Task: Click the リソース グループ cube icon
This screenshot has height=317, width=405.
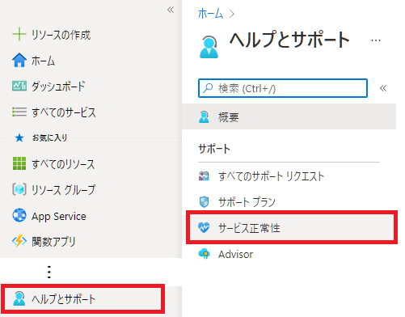Action: click(x=19, y=189)
